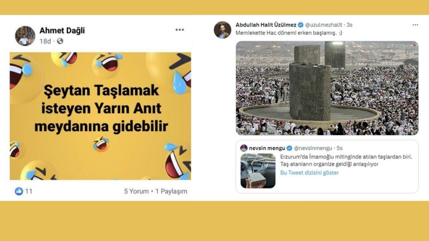429x241 pixels.
Task: Click the blue like reaction icon
Action: pos(19,191)
